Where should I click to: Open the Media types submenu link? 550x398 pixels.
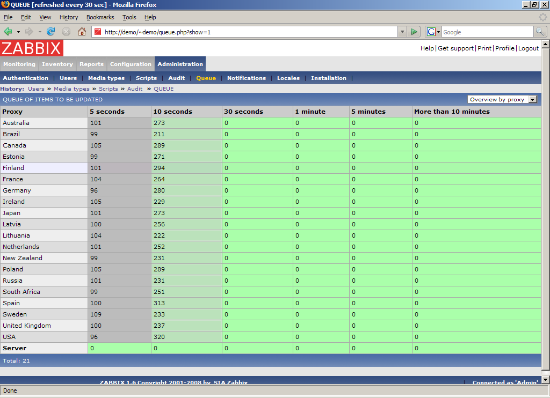pyautogui.click(x=106, y=78)
